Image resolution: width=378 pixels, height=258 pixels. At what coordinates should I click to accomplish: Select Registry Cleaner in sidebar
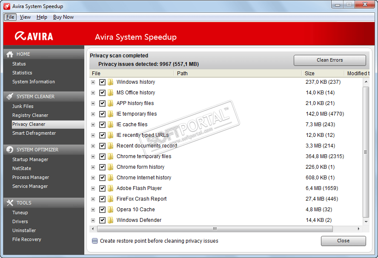pyautogui.click(x=30, y=115)
